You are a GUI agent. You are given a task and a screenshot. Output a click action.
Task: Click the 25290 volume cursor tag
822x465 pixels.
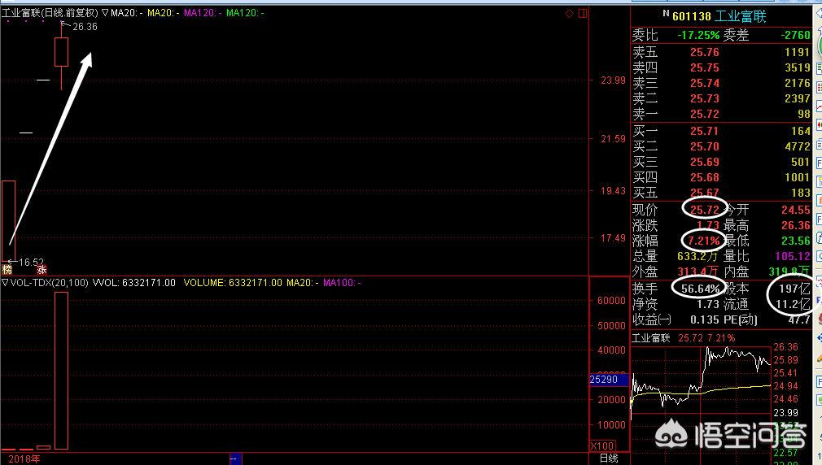pyautogui.click(x=609, y=379)
